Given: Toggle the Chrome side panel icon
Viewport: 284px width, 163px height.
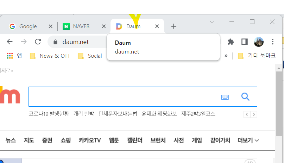Looking at the screenshot, I should (x=245, y=42).
